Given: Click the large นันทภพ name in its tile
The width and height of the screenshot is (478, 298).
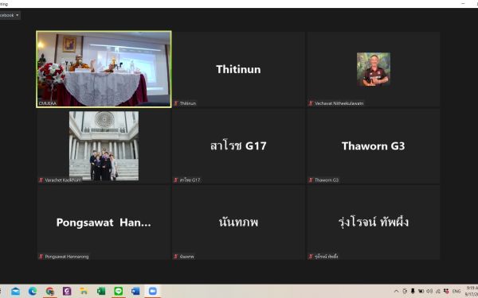Looking at the screenshot, I should tap(238, 223).
